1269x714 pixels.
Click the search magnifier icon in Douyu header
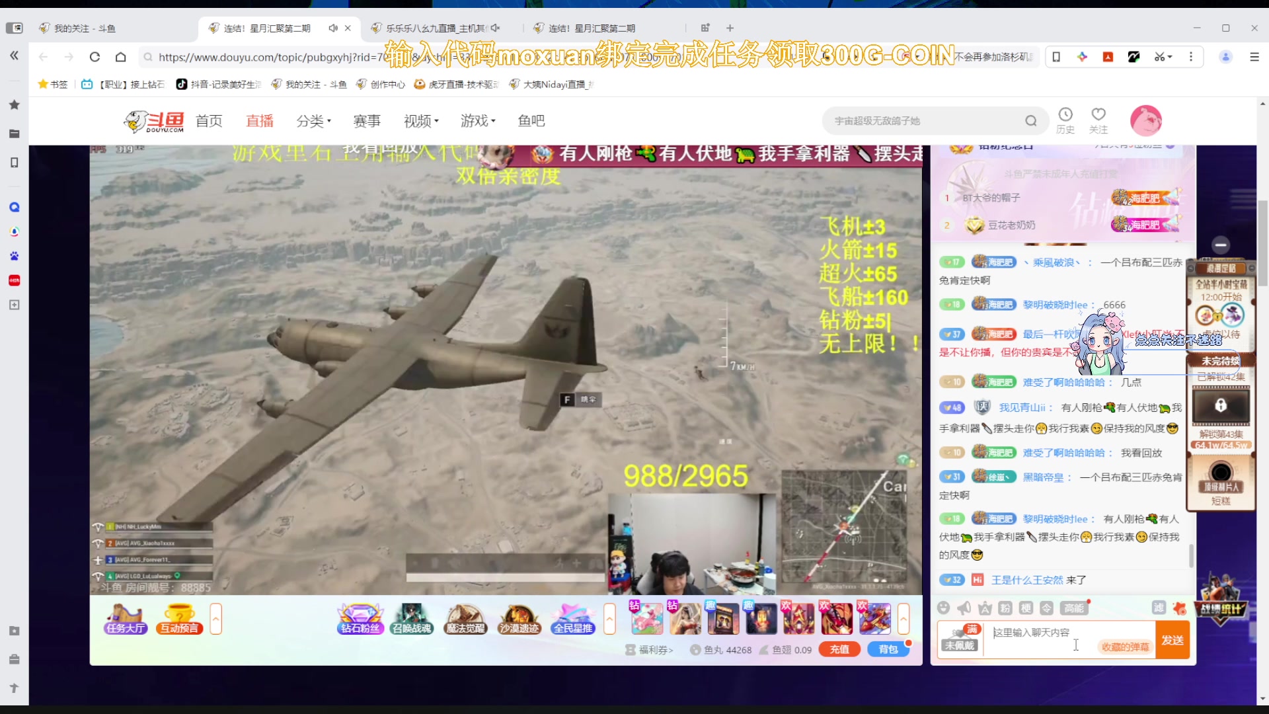click(1031, 121)
